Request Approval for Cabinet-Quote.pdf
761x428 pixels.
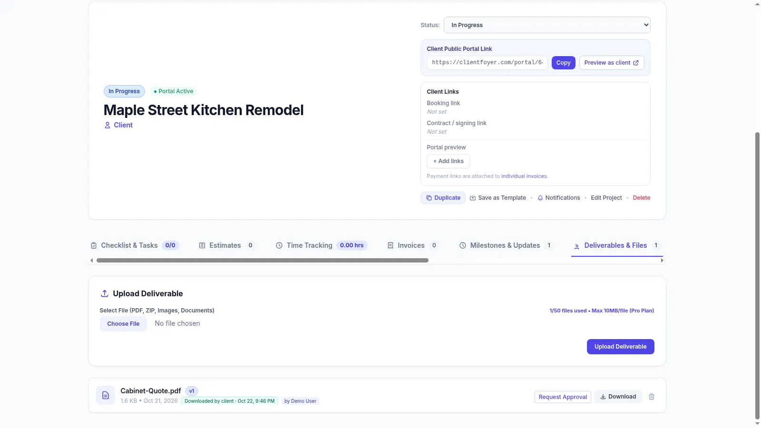pos(563,397)
